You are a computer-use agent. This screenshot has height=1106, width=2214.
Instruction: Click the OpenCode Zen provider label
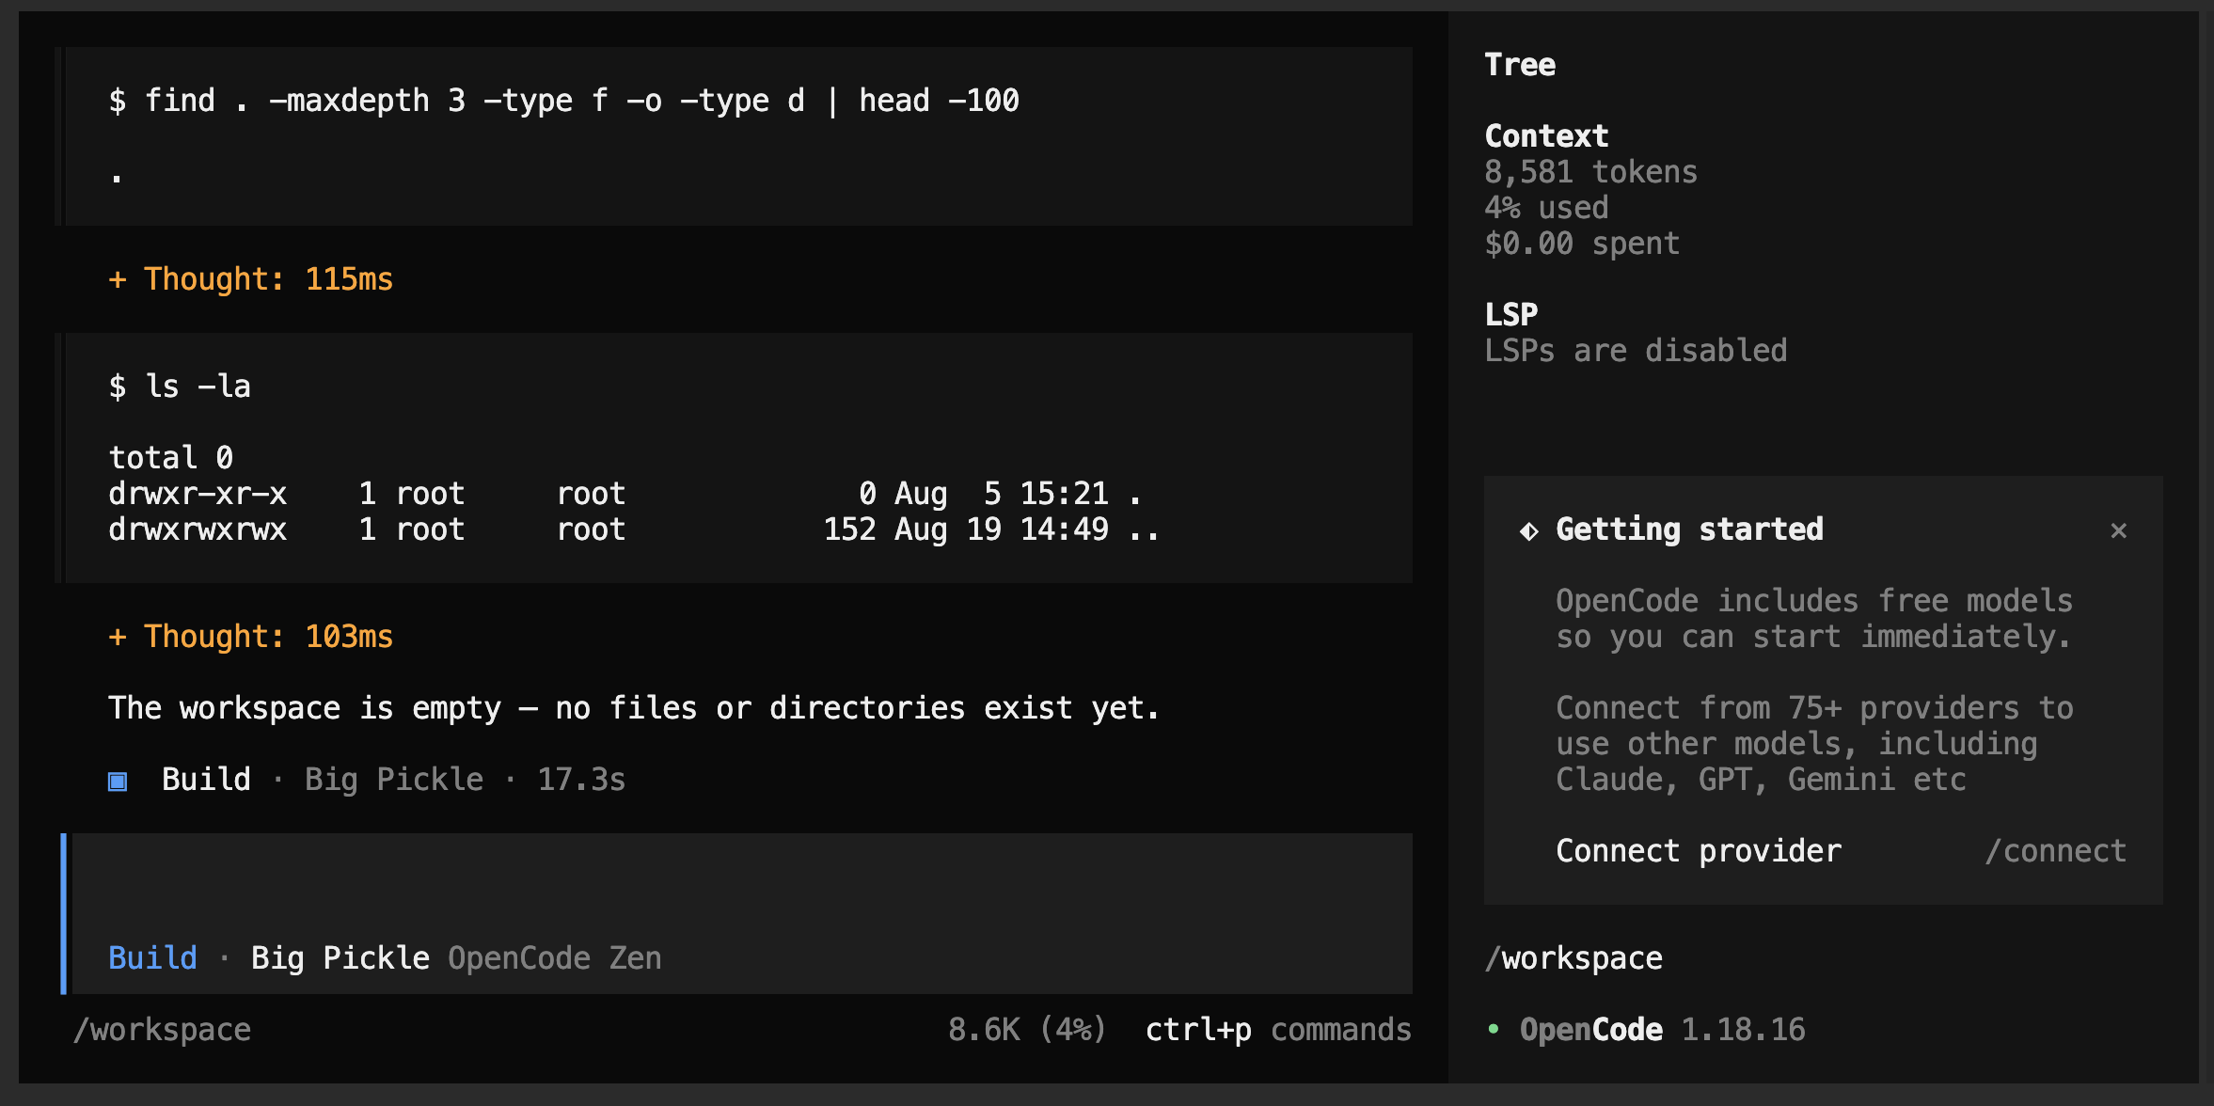pos(555,958)
